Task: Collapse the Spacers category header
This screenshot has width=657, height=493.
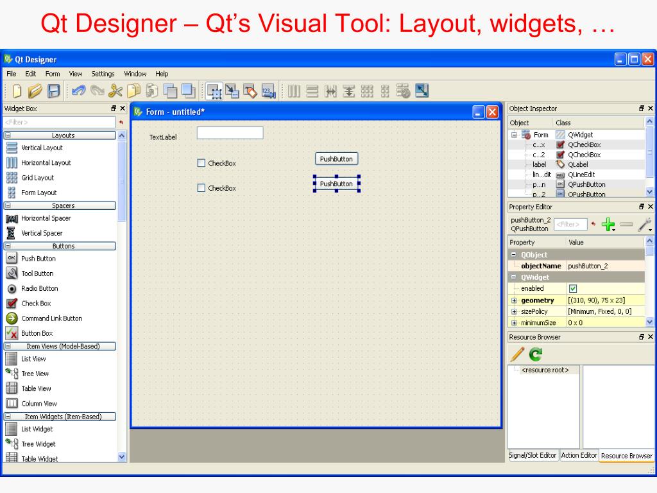Action: 8,205
